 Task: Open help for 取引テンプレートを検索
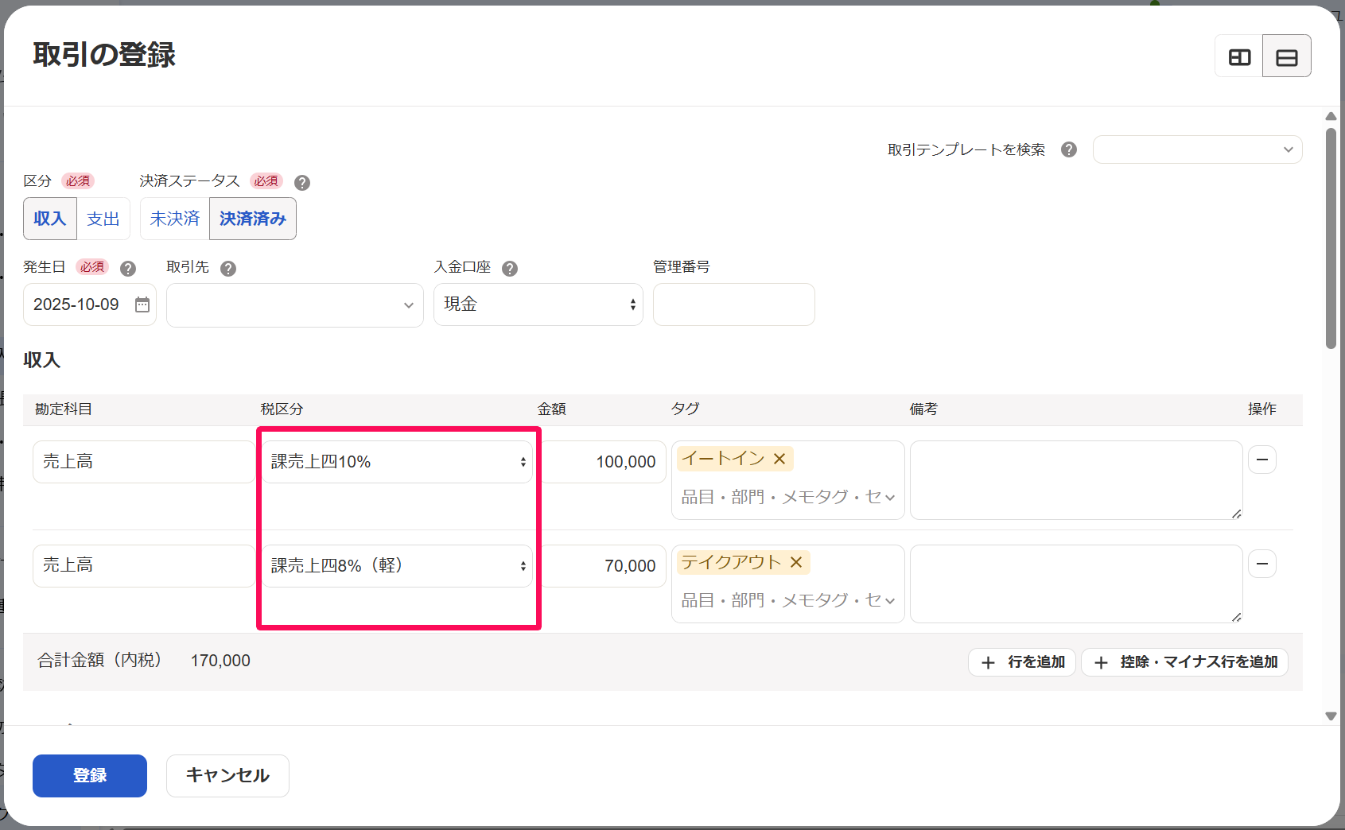(1069, 149)
